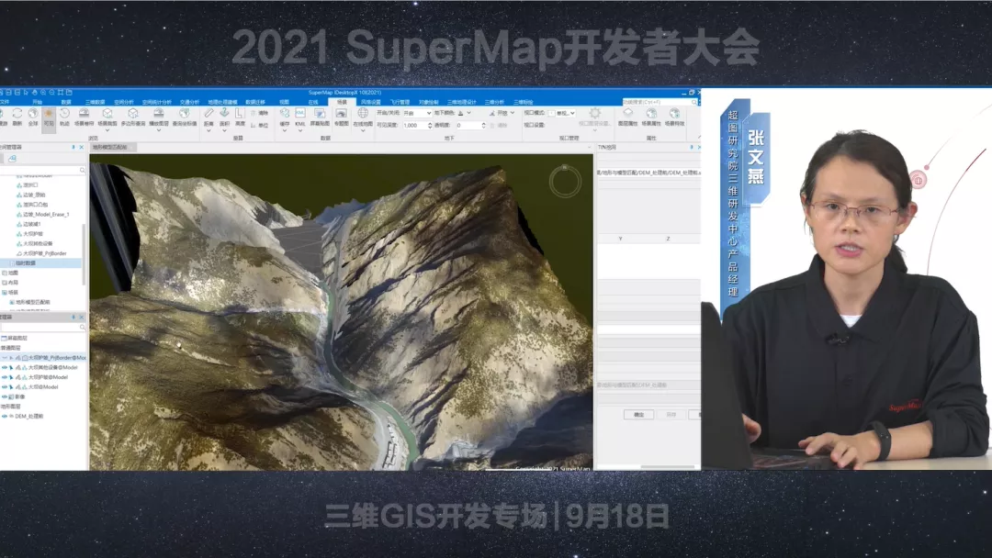Click the online map (在线地图) globe icon
Viewport: 992px width, 558px height.
[x=363, y=113]
